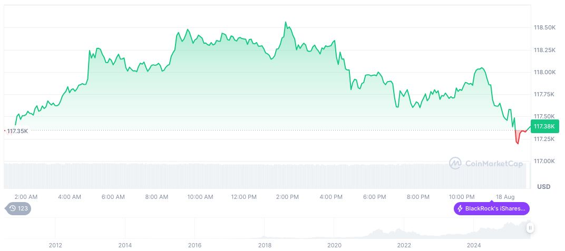Click the 118.50K price axis label
Viewport: 565px width, 251px height.
pyautogui.click(x=544, y=27)
